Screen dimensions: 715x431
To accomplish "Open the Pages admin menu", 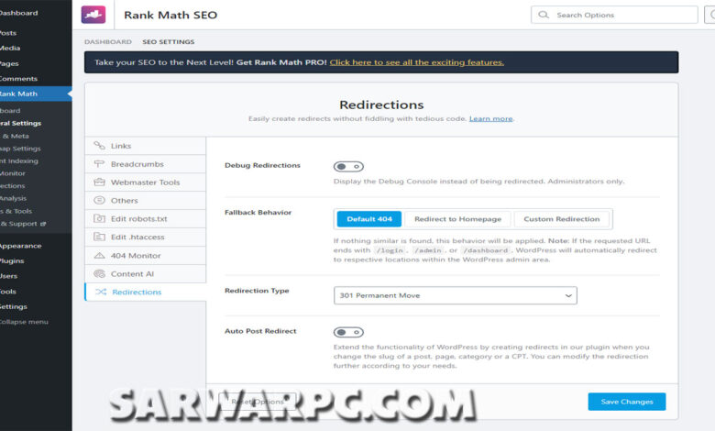I will [36, 63].
